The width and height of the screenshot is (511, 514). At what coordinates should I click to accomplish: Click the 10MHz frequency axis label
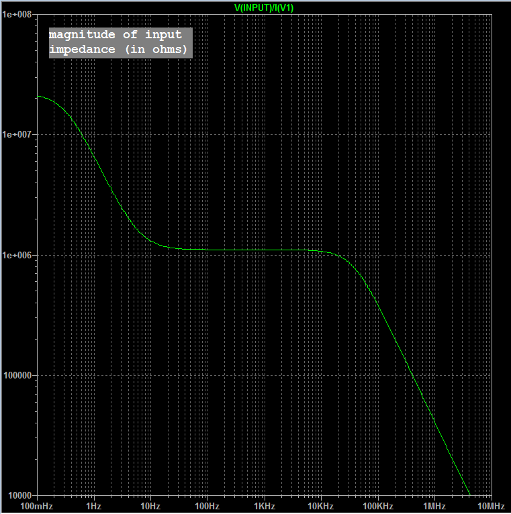click(491, 506)
